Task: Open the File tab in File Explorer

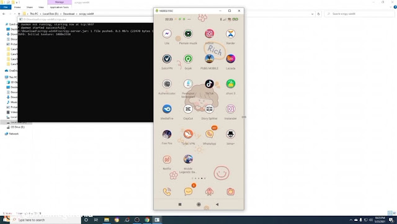Action: click(x=6, y=7)
